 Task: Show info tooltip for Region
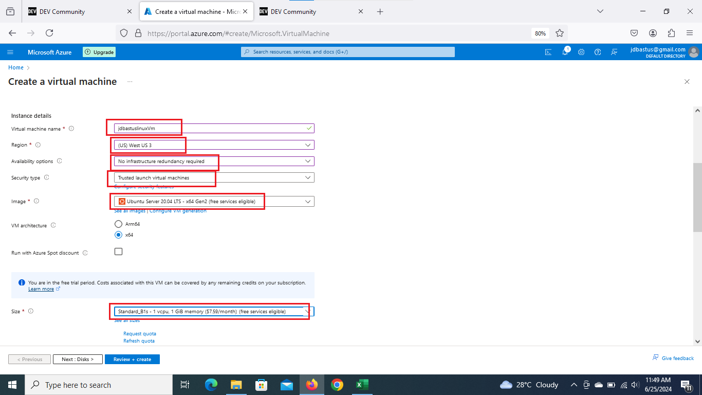point(38,145)
